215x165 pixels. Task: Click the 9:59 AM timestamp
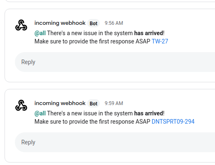click(x=114, y=103)
